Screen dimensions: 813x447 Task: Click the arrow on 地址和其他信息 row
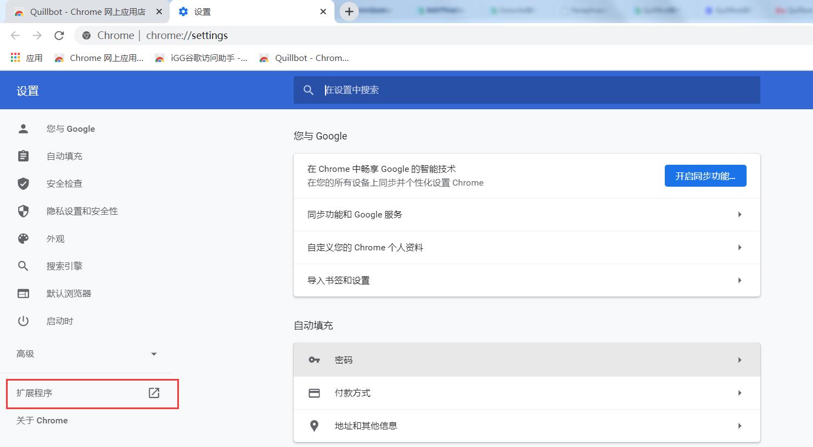(740, 426)
